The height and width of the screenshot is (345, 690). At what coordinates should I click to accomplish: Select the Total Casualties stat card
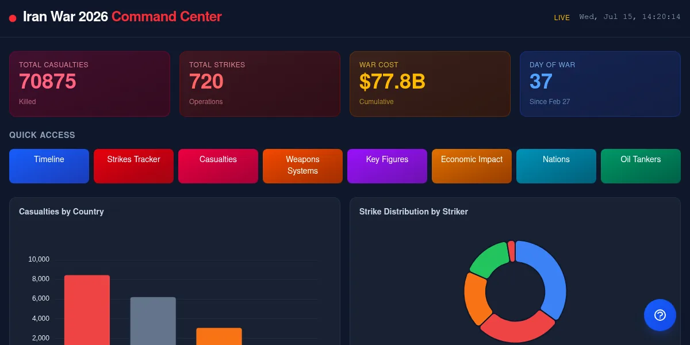[x=90, y=84]
